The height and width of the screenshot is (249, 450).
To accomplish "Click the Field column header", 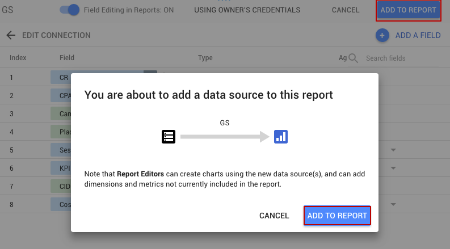I will pyautogui.click(x=67, y=58).
